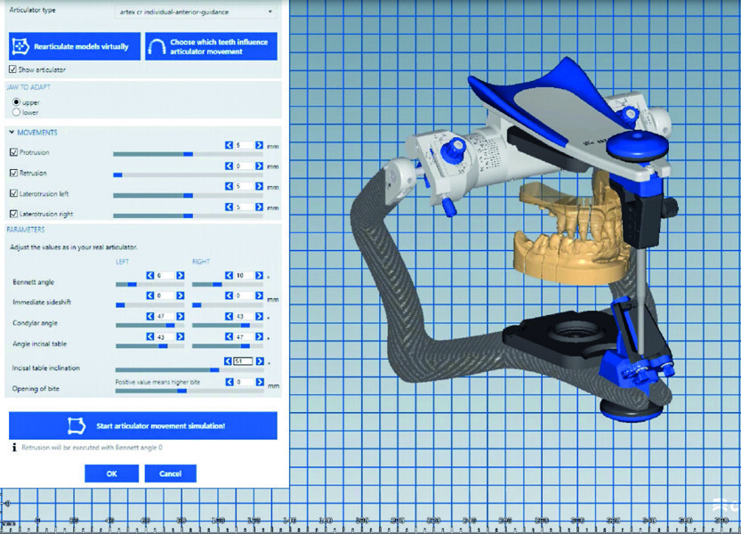Screen dimensions: 741x534
Task: Decrease the Retrusion value with left arrow
Action: coord(229,166)
